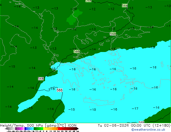Click the 00:00 UTC time label
This screenshot has width=171, height=132.
(x=141, y=125)
